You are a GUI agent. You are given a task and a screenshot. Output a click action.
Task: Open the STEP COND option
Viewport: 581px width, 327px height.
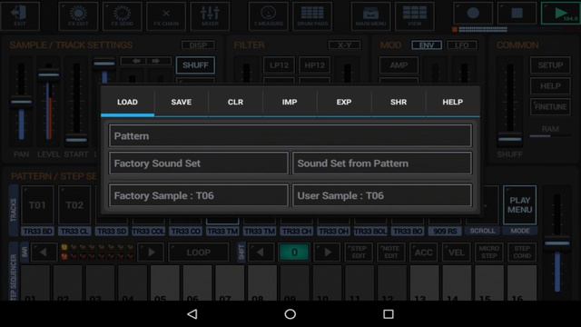click(x=522, y=253)
